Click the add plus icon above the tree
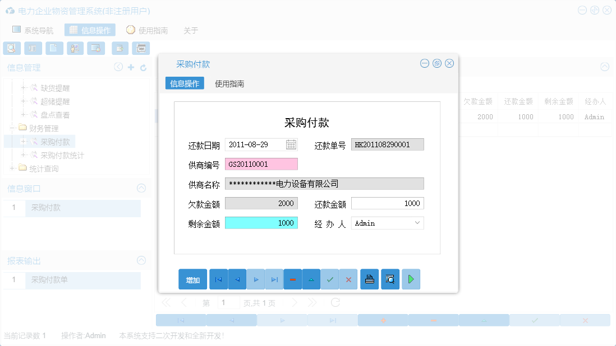Viewport: 616px width, 346px height. pos(130,67)
